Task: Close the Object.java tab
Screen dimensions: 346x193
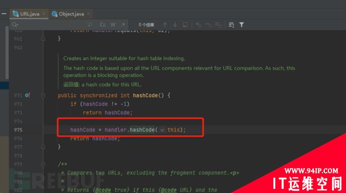Action: (88, 14)
